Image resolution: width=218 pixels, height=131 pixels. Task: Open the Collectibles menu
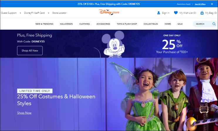(x=151, y=24)
